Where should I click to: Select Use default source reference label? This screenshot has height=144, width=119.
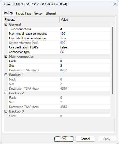(27, 38)
